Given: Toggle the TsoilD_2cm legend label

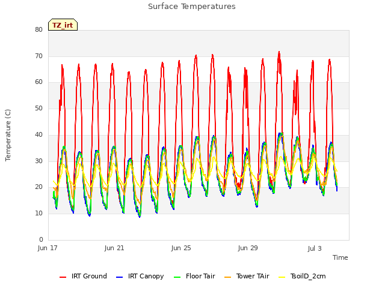Looking at the screenshot, I should coord(308,276).
